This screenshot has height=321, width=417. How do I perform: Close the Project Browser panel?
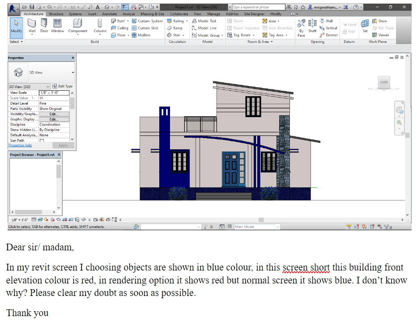click(59, 155)
